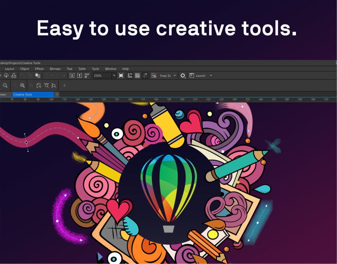Click the Zoom out magnifier icon

pos(5,86)
